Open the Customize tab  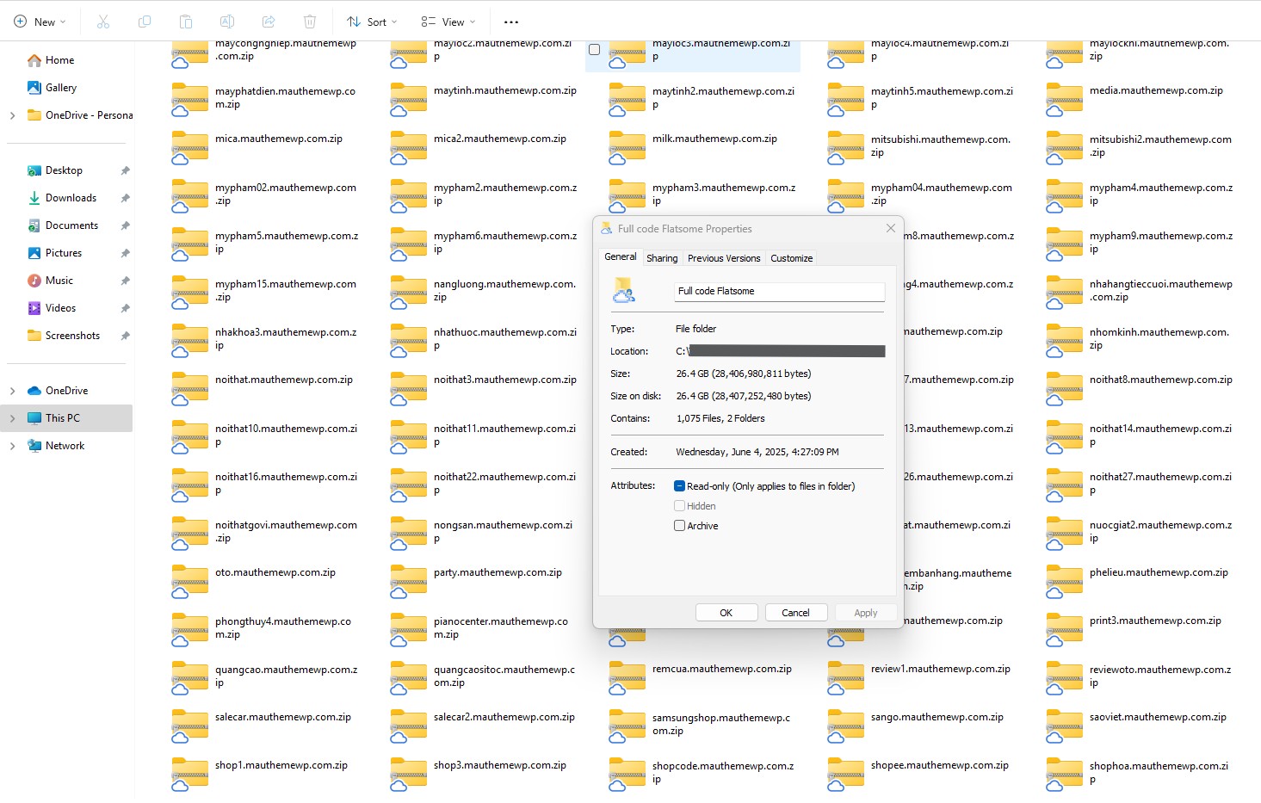tap(791, 258)
